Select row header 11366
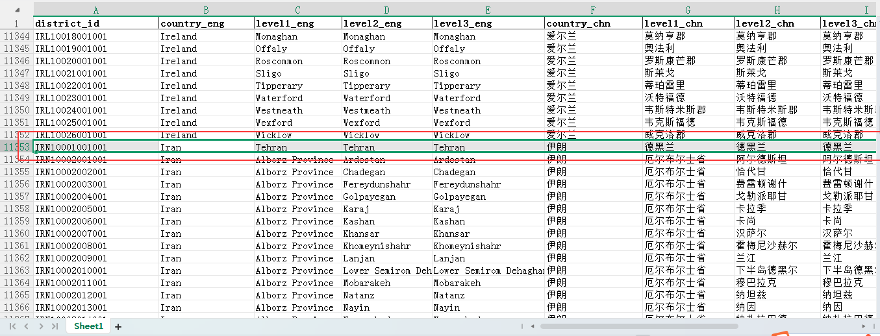This screenshot has width=880, height=336. click(x=17, y=307)
